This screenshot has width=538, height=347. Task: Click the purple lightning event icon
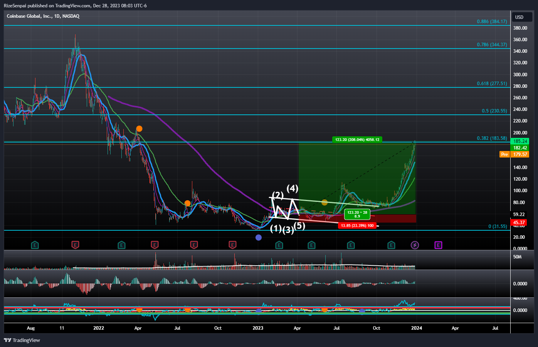415,245
